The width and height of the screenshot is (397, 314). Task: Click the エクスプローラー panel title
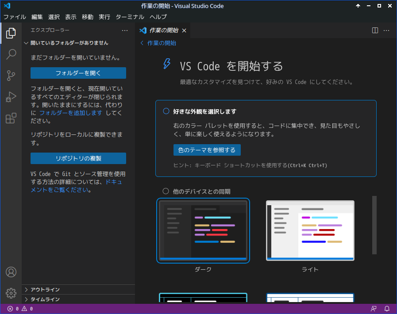50,31
